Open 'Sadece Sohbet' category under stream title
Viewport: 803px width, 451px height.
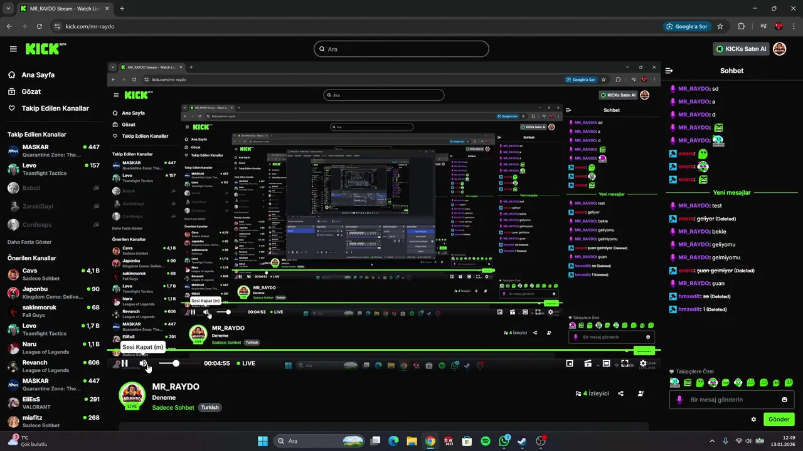pyautogui.click(x=173, y=407)
